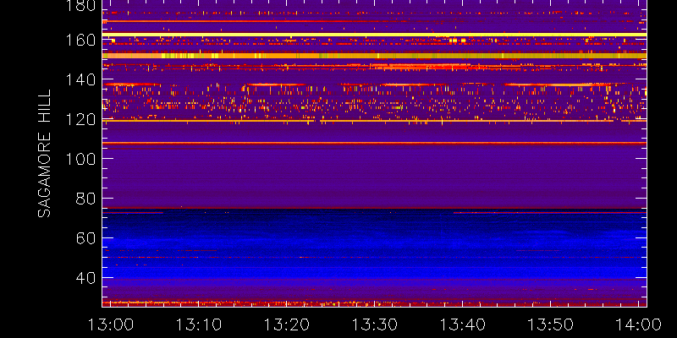Click the 13:30 time axis label
677x338 pixels.
(x=375, y=324)
